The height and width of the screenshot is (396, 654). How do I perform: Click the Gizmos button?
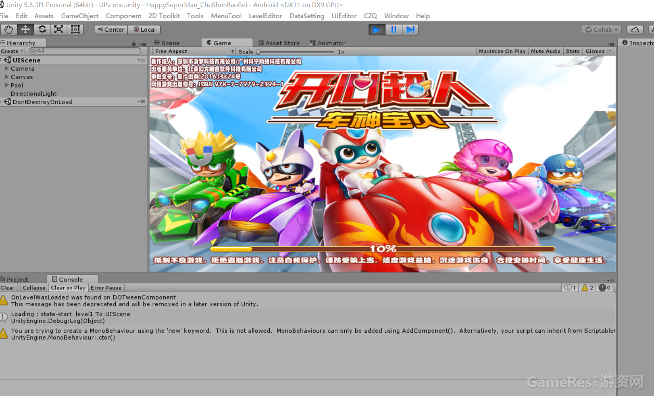pyautogui.click(x=595, y=51)
